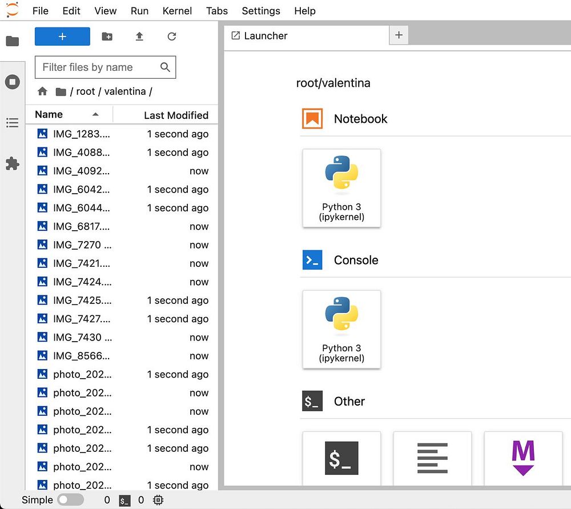Click the blue New Launcher button
Viewport: 571px width, 509px height.
tap(62, 37)
